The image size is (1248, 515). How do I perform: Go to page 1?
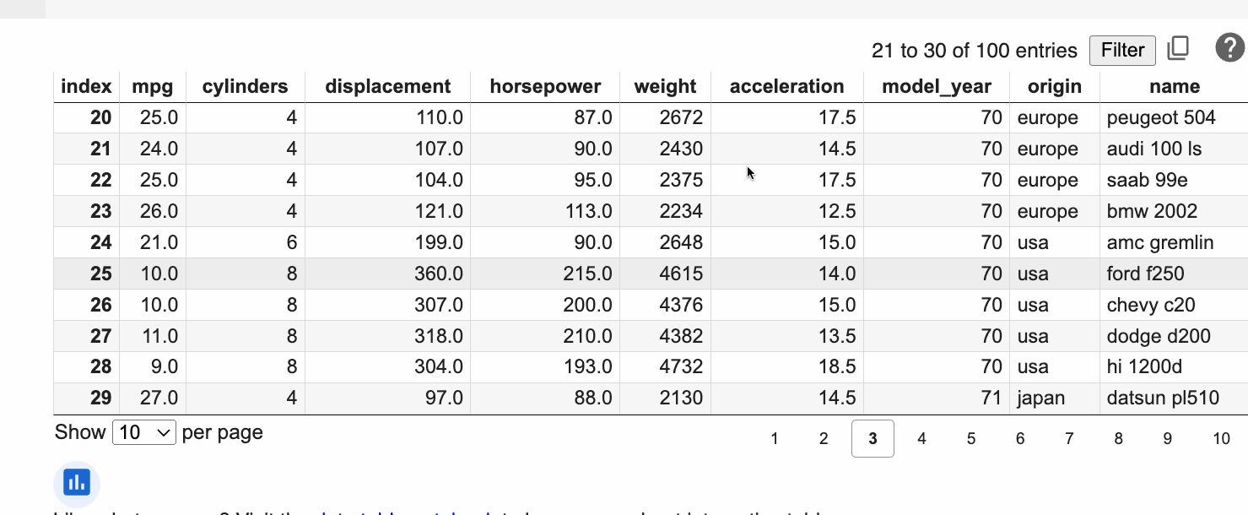pyautogui.click(x=775, y=438)
